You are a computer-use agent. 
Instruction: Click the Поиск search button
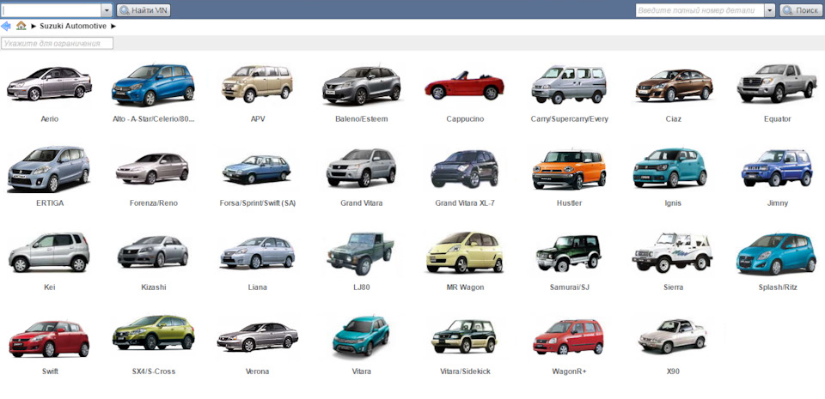801,10
